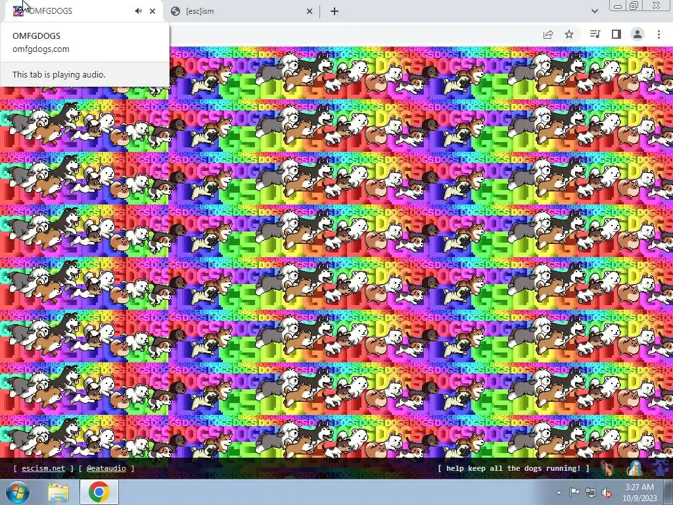Open the clock showing 3:27 AM
This screenshot has width=673, height=505.
click(x=639, y=493)
